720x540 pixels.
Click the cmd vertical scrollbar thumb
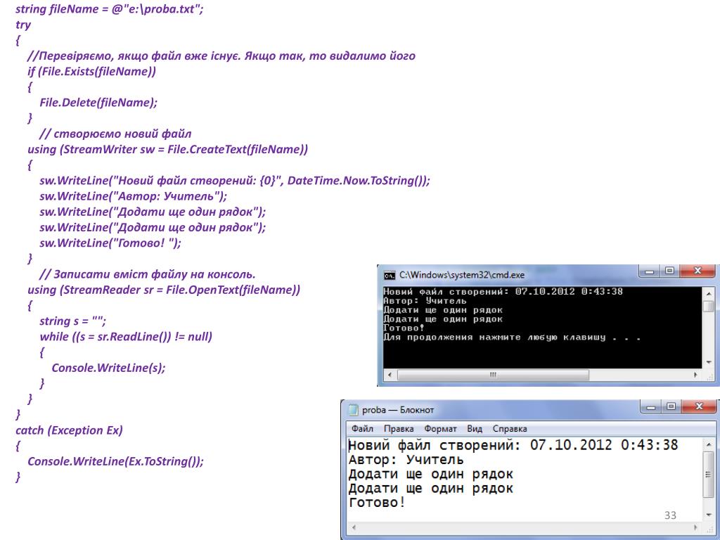[x=709, y=305]
